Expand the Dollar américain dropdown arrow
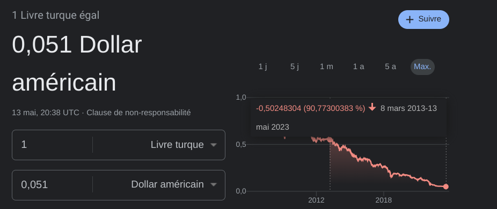Image resolution: width=497 pixels, height=209 pixels. (x=214, y=184)
